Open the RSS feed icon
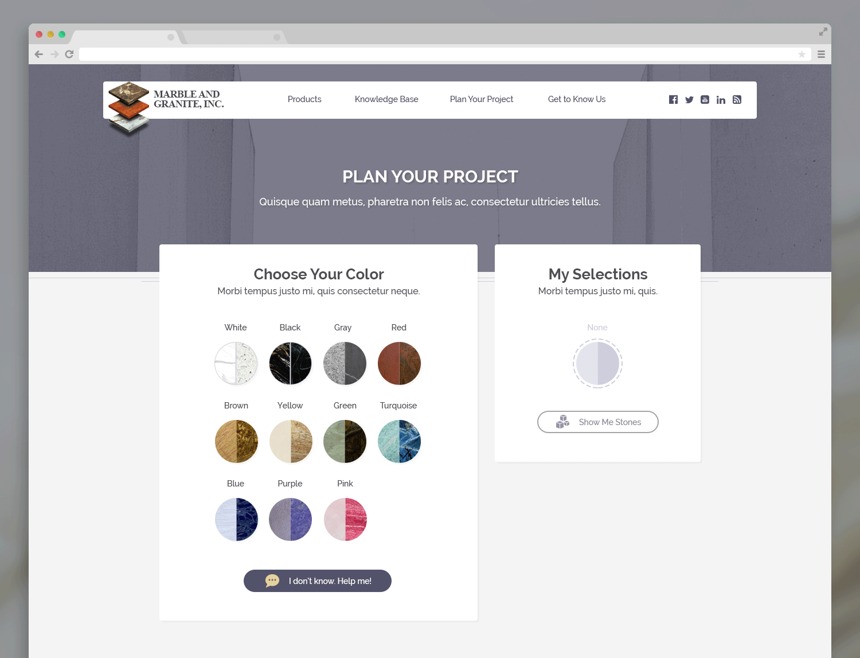 tap(737, 100)
